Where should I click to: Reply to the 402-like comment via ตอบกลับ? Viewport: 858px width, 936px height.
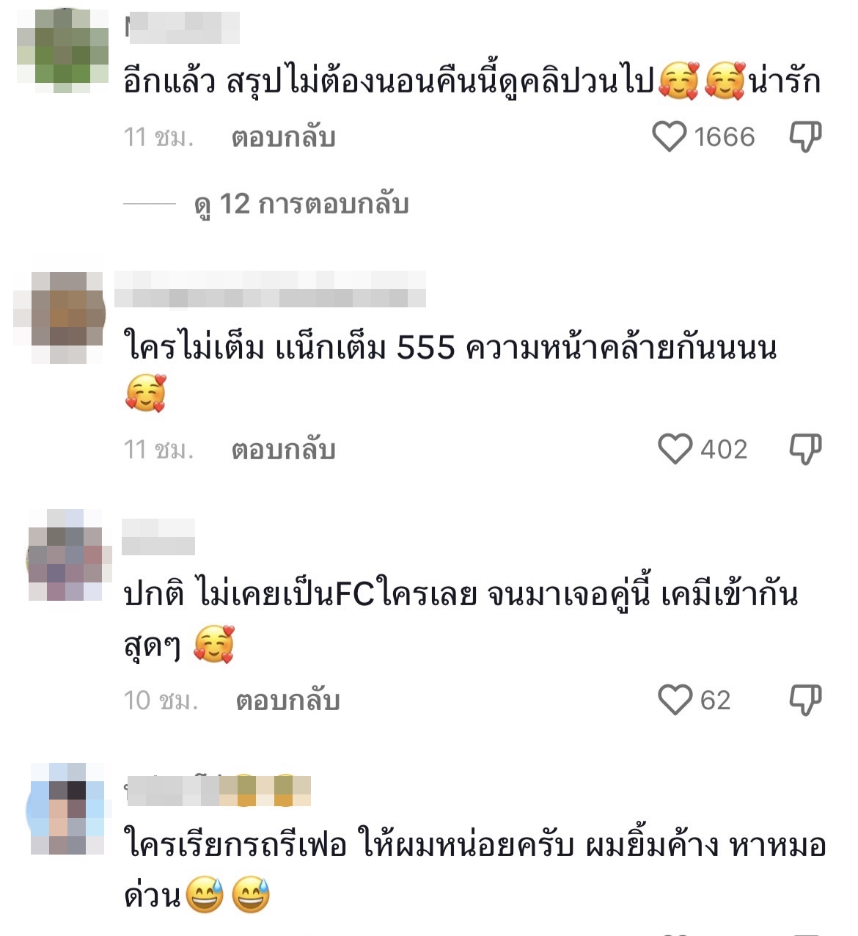pos(283,449)
